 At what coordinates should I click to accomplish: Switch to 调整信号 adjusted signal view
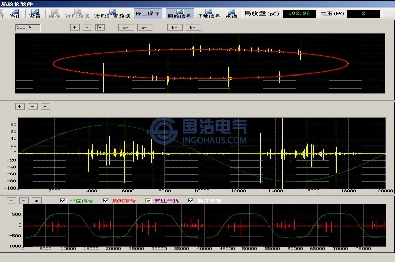pyautogui.click(x=208, y=13)
